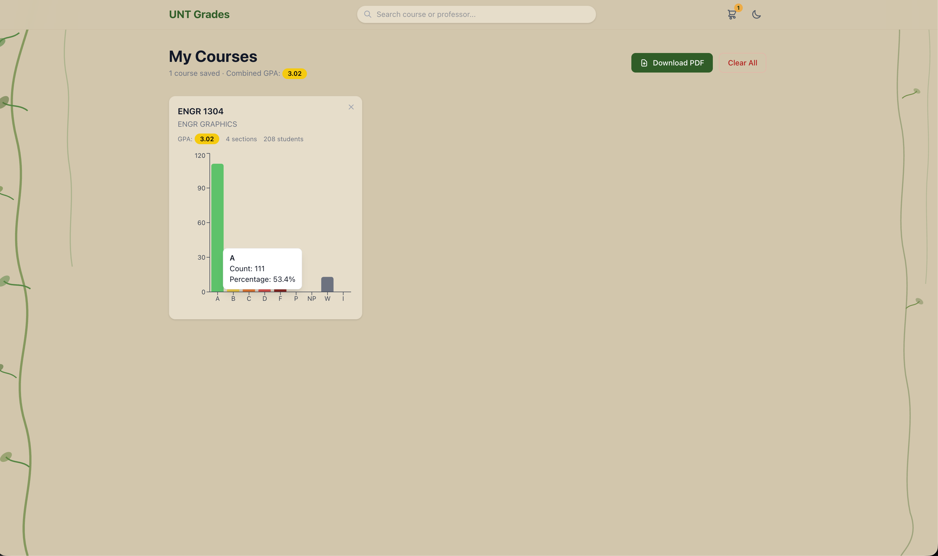The image size is (938, 556).
Task: Click the magnifier search icon
Action: click(x=367, y=14)
